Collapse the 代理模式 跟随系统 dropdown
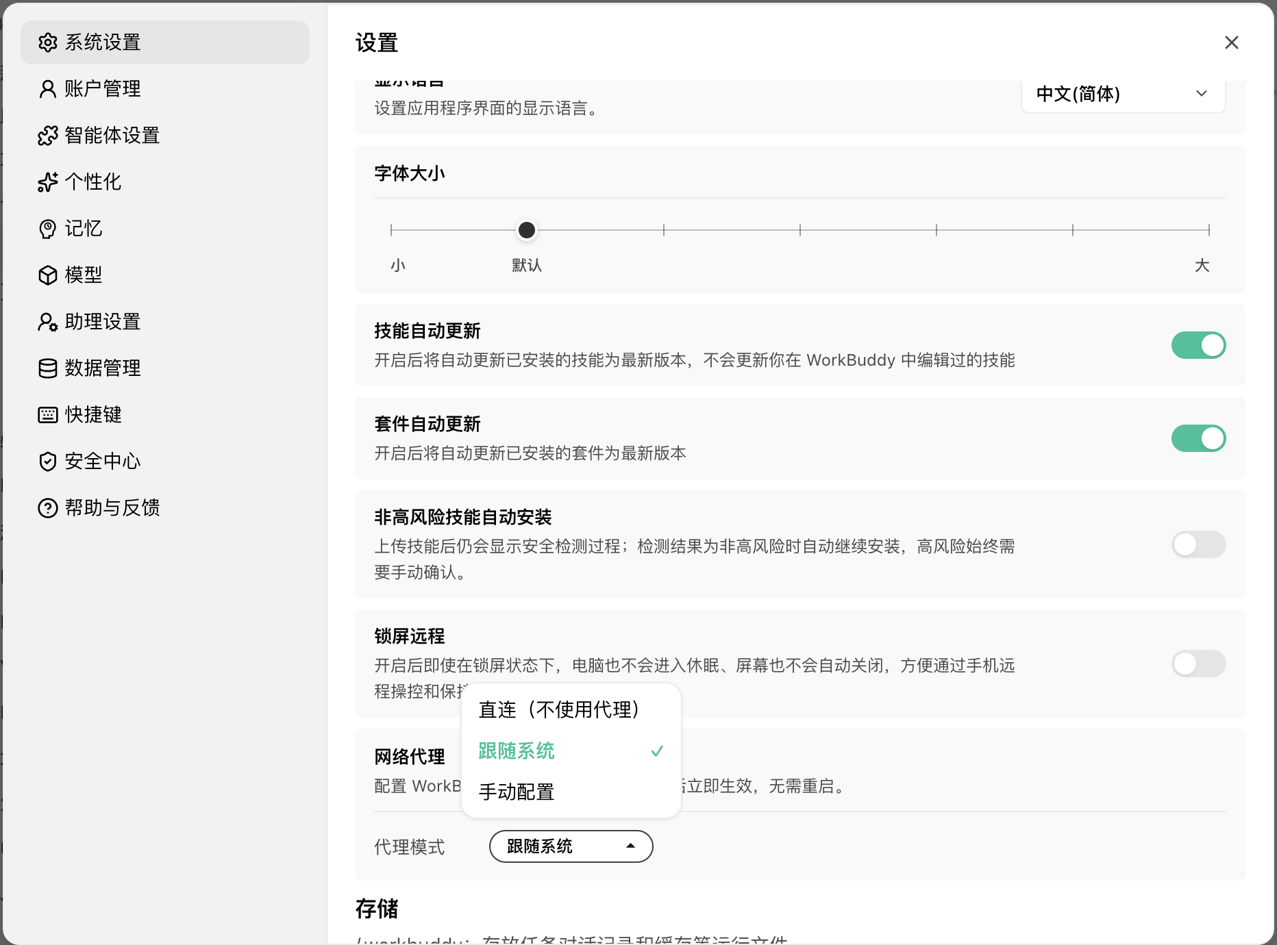Image resolution: width=1277 pixels, height=945 pixels. point(571,846)
